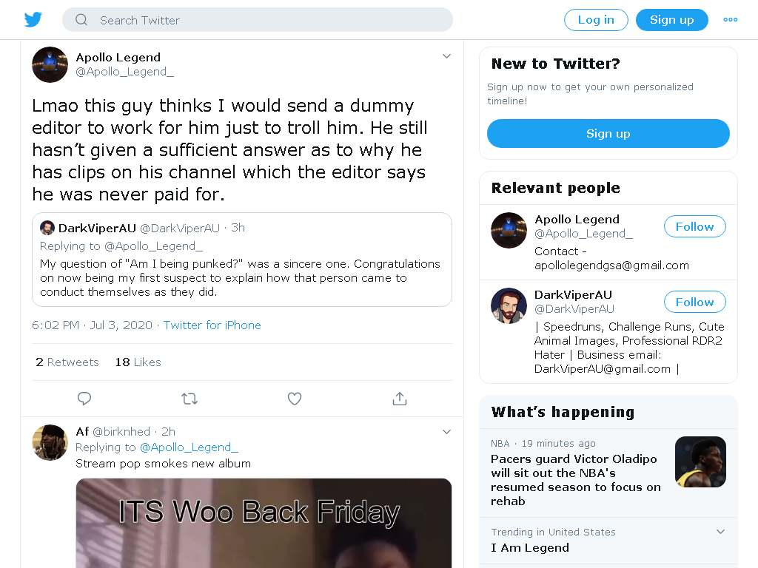This screenshot has width=758, height=568.
Task: Focus the Search Twitter field
Action: click(x=258, y=20)
